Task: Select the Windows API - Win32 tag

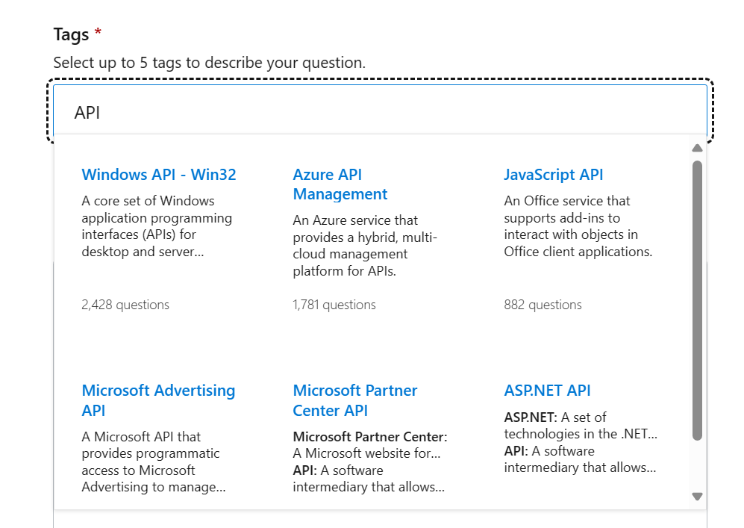Action: (x=158, y=175)
